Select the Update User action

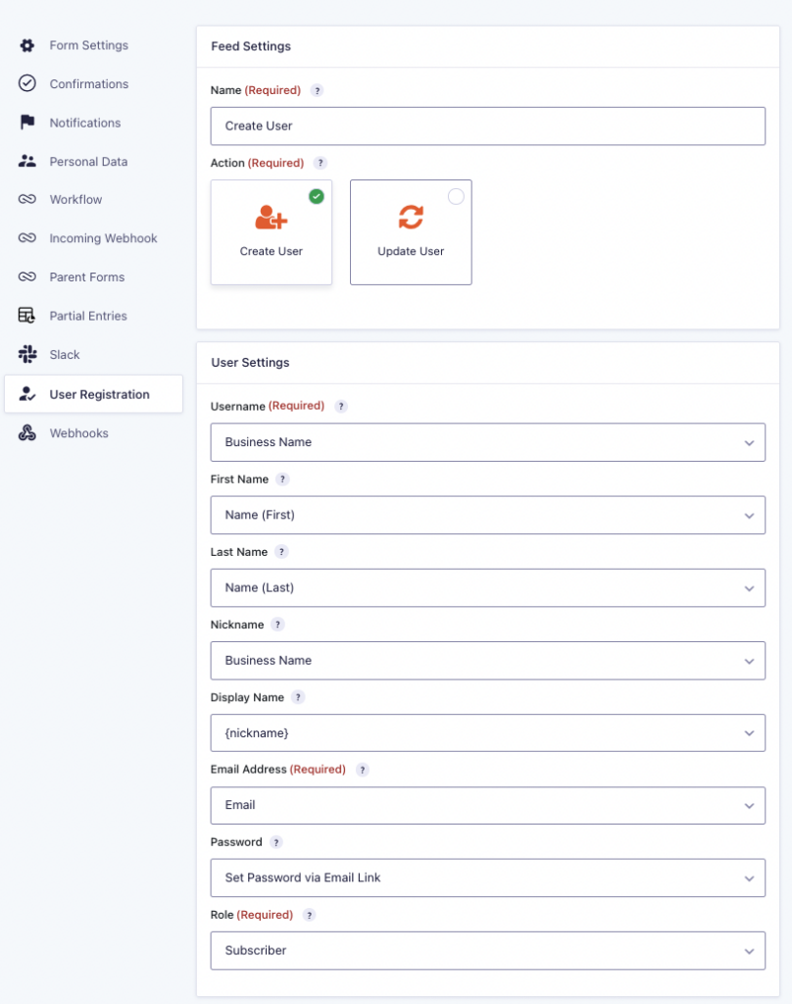[x=411, y=232]
